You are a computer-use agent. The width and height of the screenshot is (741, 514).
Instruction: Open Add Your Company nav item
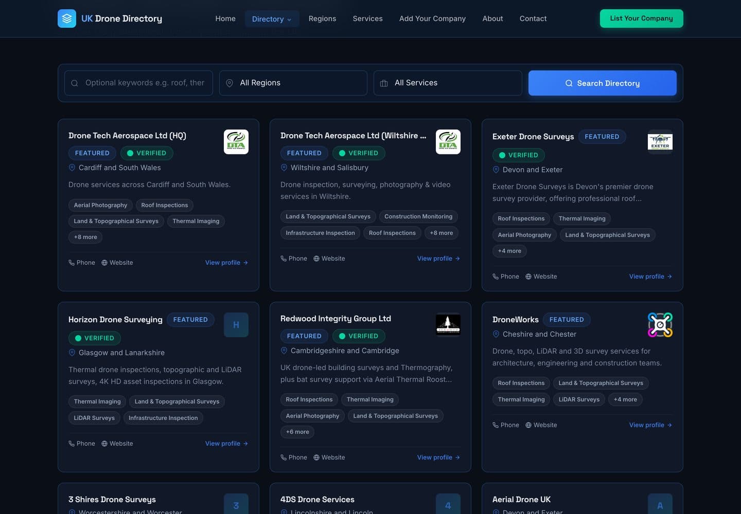[432, 19]
